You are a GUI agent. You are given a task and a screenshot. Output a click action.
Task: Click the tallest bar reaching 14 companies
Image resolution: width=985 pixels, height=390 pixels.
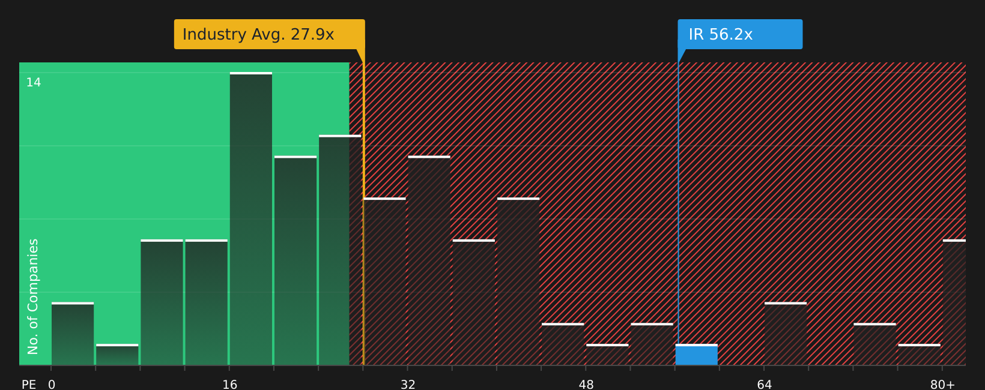point(251,218)
